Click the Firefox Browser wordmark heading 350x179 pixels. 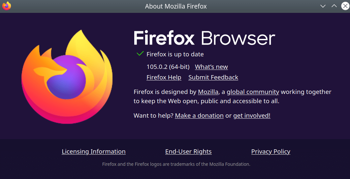point(204,38)
